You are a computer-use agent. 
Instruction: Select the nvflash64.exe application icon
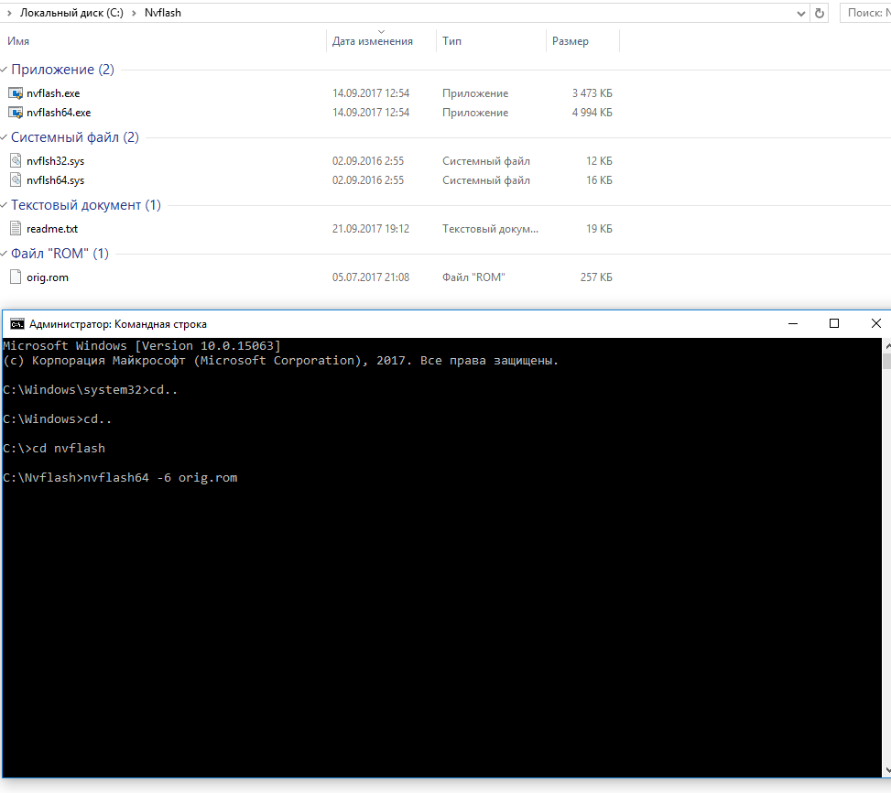(x=16, y=113)
